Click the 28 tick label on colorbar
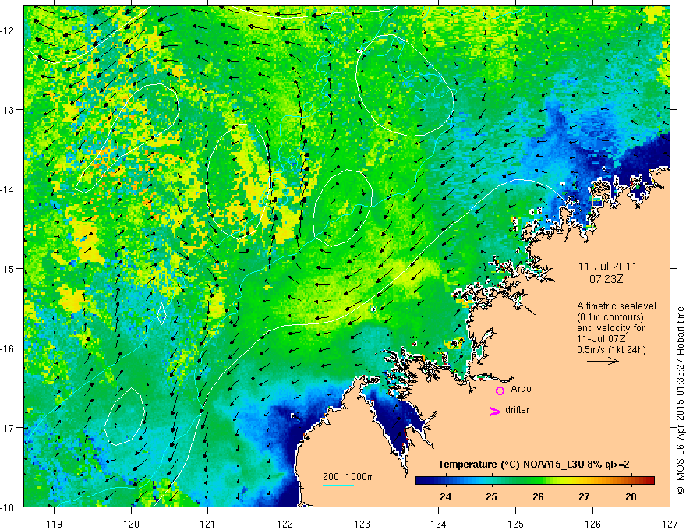The width and height of the screenshot is (686, 530). pos(631,496)
